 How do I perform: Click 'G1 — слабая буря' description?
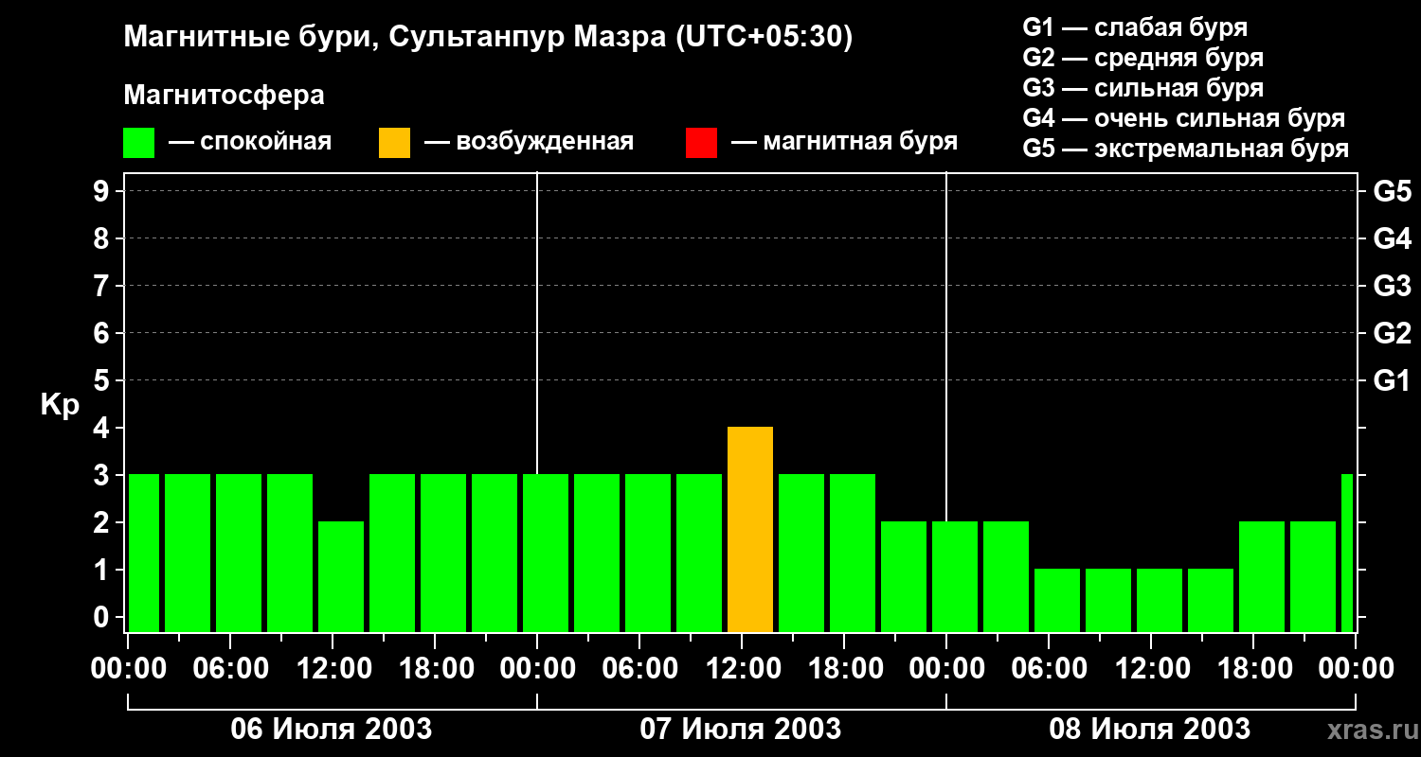(x=1135, y=27)
